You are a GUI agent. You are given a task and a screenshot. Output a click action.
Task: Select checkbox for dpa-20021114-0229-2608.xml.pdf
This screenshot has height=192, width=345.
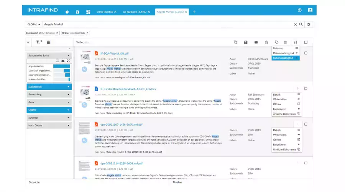[x=306, y=163]
